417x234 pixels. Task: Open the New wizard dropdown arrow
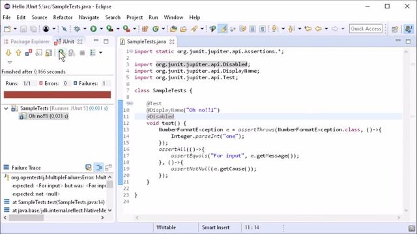click(x=15, y=29)
